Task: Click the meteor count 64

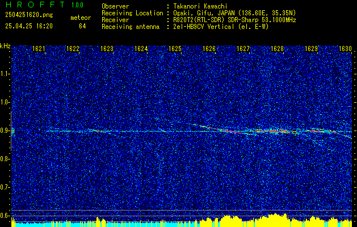Action: (x=82, y=26)
